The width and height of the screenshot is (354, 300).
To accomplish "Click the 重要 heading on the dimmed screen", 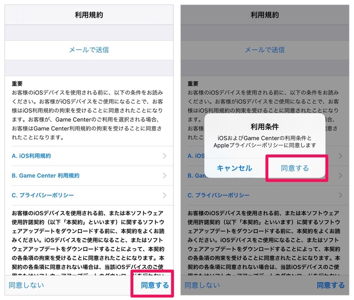I will [193, 84].
